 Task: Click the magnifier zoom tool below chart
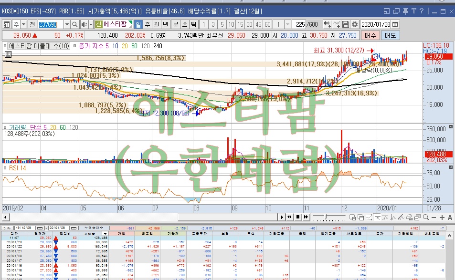pos(426,218)
